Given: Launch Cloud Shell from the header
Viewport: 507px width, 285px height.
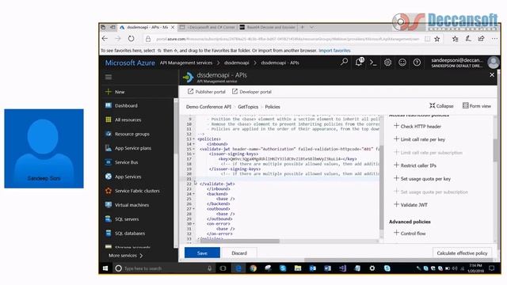Looking at the screenshot, I should (373, 63).
